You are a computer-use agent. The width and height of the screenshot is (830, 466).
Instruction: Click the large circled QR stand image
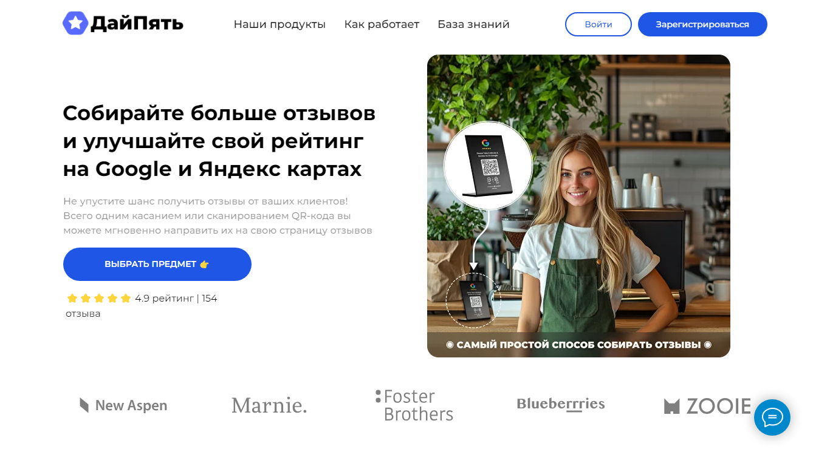488,166
